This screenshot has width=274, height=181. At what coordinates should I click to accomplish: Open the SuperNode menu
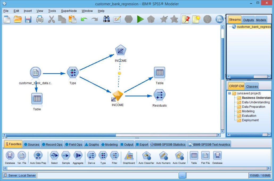pos(69,11)
